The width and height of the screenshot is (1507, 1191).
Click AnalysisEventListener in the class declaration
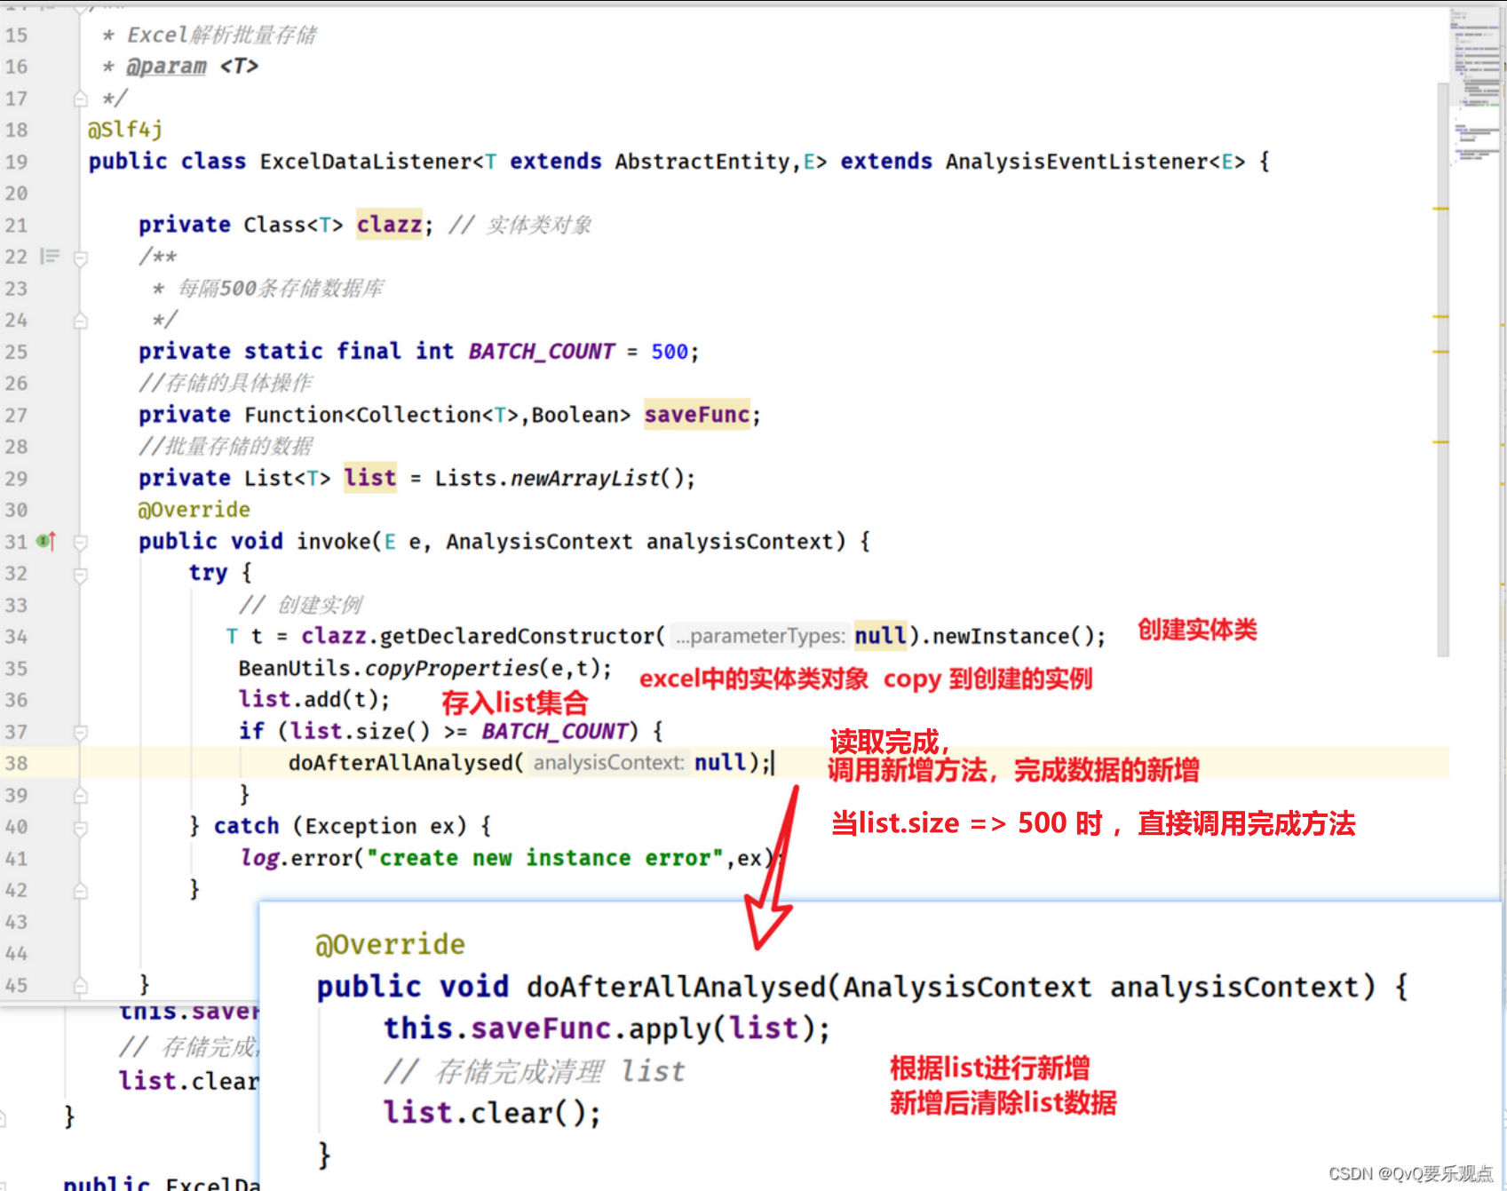tap(1076, 162)
